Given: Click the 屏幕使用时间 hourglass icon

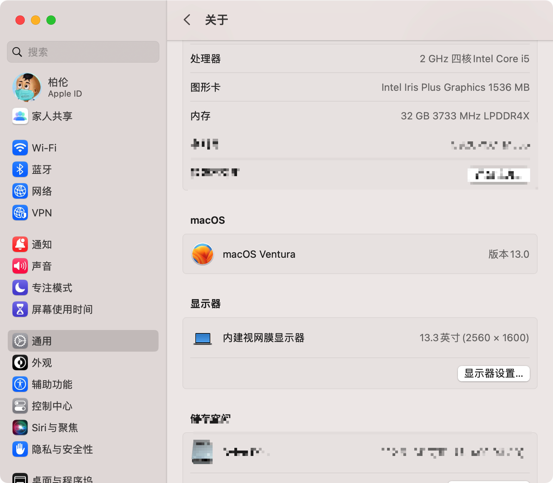Looking at the screenshot, I should pyautogui.click(x=20, y=309).
